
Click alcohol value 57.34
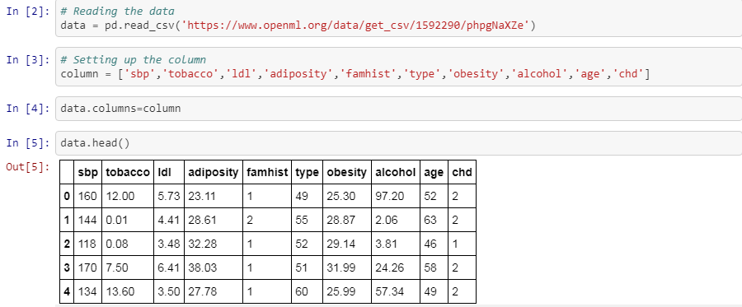[389, 292]
